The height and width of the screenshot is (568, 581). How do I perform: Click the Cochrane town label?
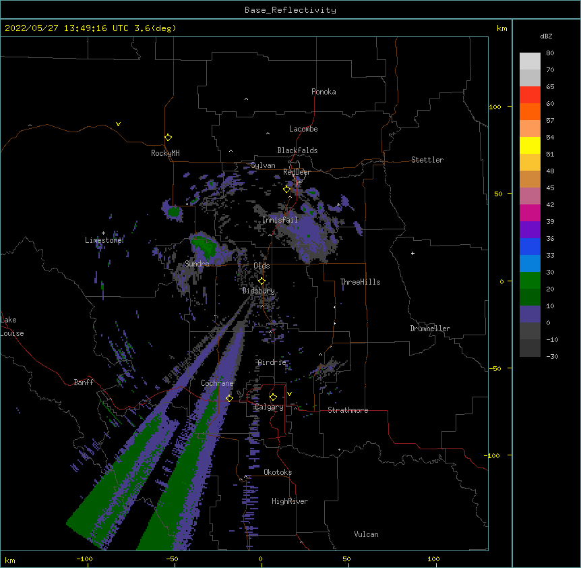(x=217, y=383)
